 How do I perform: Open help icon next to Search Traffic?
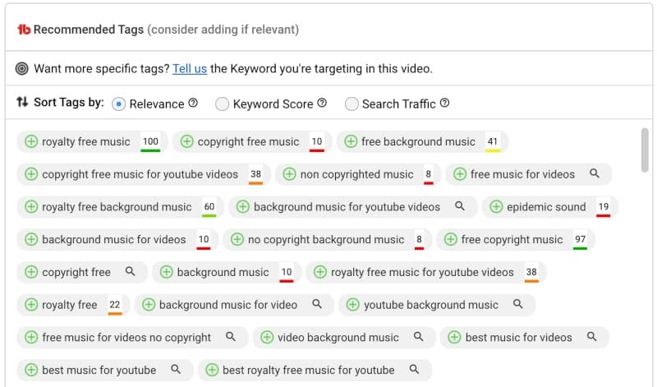[445, 103]
